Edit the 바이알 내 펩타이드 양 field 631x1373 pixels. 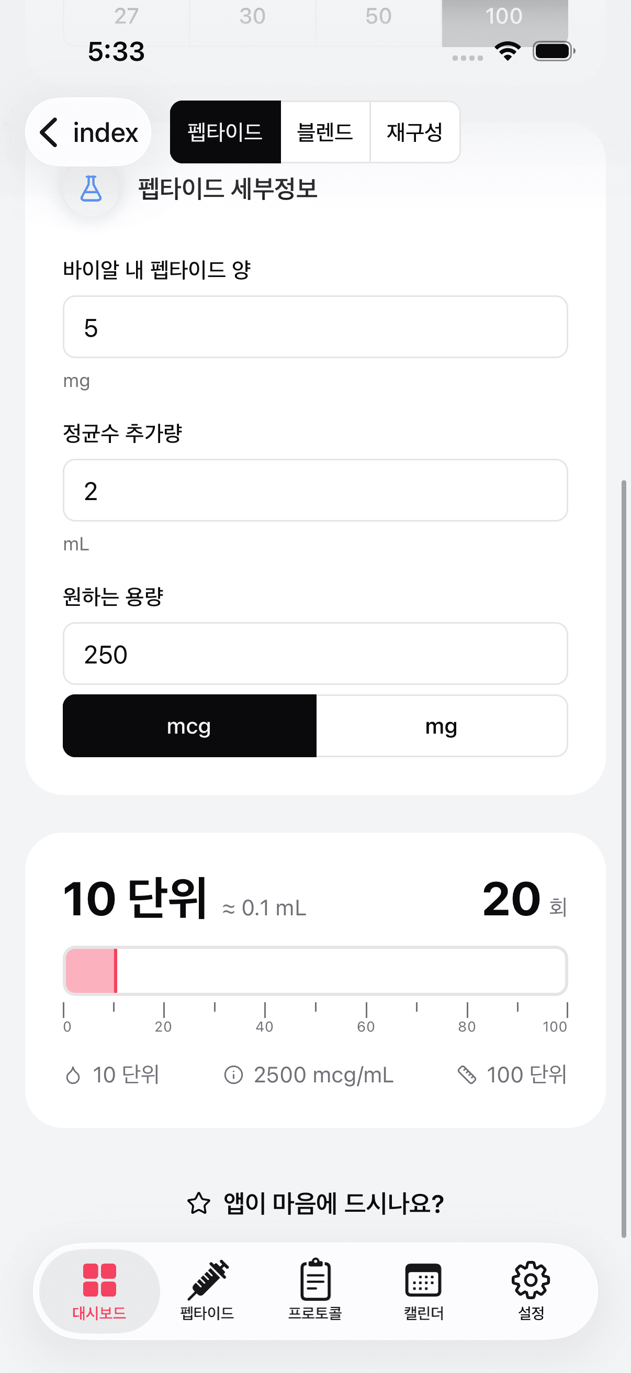coord(315,327)
